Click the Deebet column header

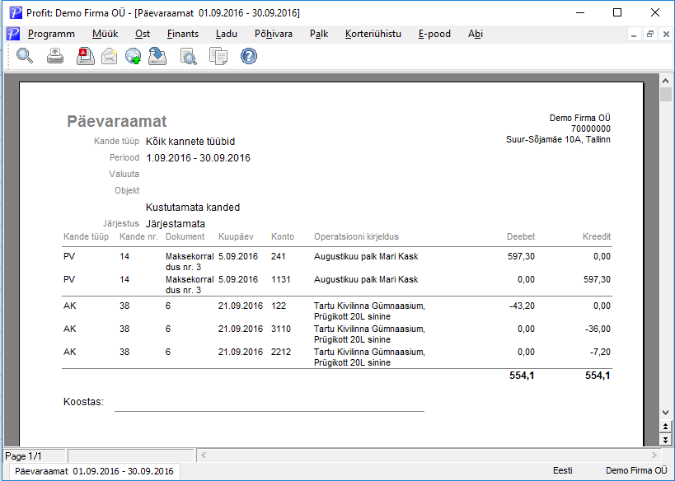coord(521,236)
